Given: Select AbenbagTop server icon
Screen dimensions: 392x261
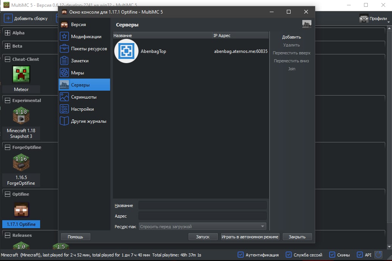Looking at the screenshot, I should coord(126,51).
